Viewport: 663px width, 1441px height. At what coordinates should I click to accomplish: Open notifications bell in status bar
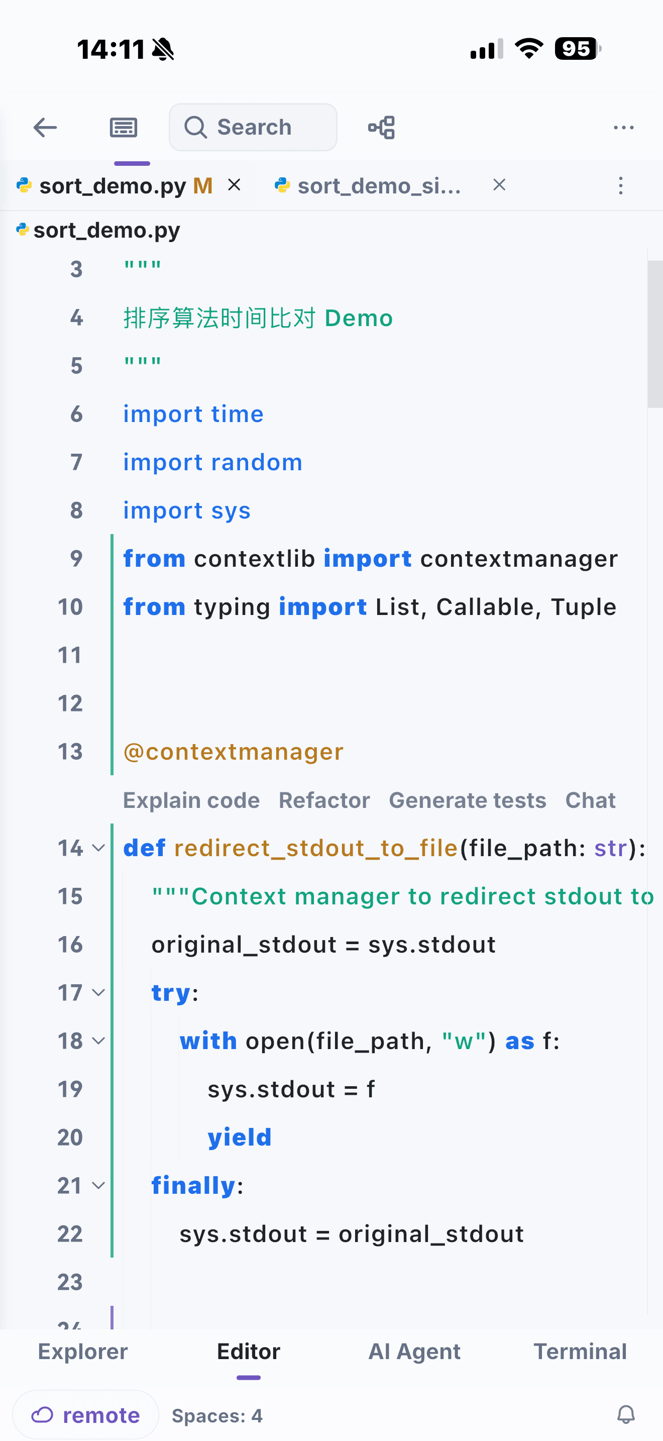626,1415
